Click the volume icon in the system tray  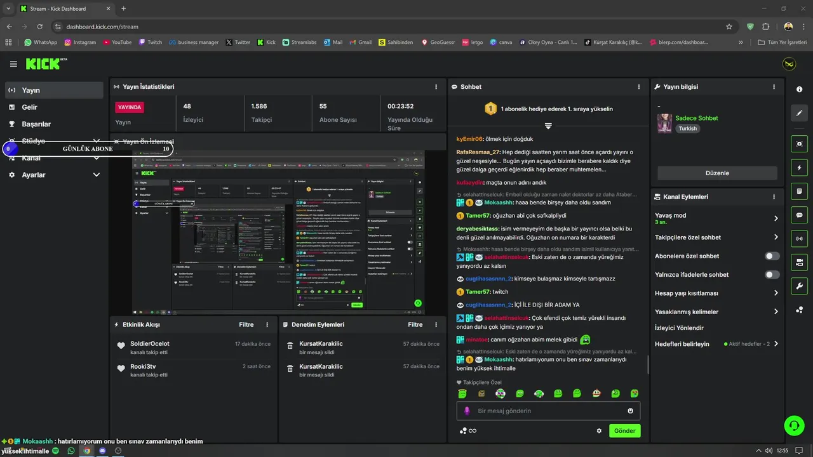pos(769,451)
